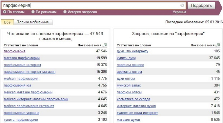Open the 'парфюмерия украина' link
223x123 pixels.
tap(21, 113)
